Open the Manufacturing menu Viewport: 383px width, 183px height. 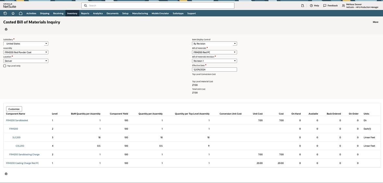[140, 13]
